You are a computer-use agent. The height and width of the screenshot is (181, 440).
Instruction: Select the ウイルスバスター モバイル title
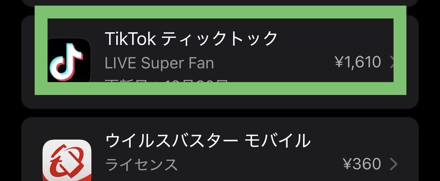(x=208, y=140)
